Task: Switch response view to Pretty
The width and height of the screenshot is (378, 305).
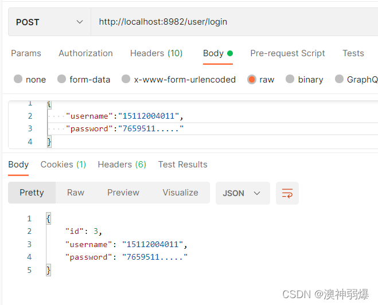Action: (32, 193)
